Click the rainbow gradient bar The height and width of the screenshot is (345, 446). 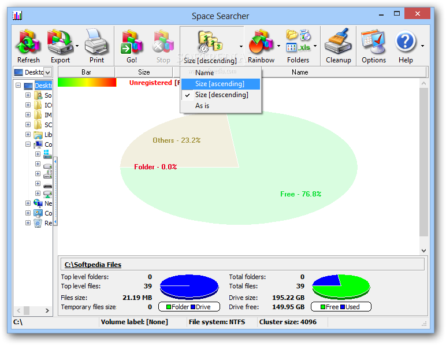click(x=87, y=83)
